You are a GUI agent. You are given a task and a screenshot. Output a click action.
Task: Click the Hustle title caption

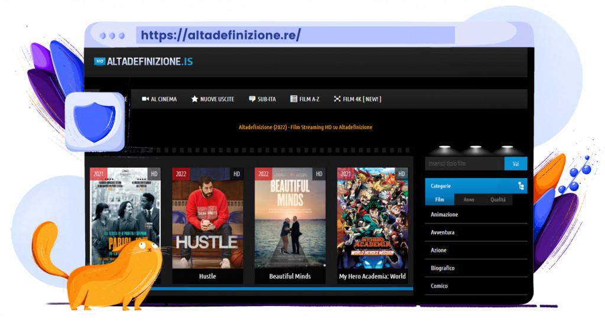(207, 276)
